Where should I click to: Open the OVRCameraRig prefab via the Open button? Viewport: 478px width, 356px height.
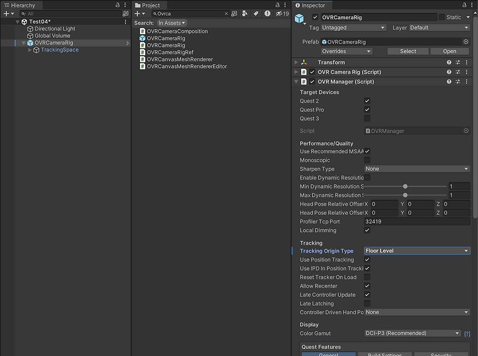point(449,51)
